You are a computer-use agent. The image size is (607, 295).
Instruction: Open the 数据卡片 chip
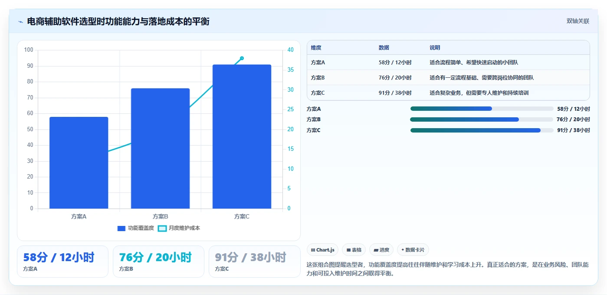pos(413,250)
